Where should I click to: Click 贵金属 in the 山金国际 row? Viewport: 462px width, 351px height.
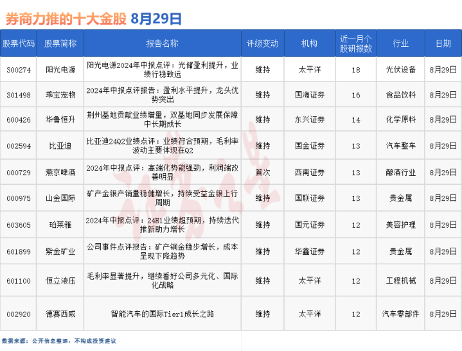pos(400,198)
